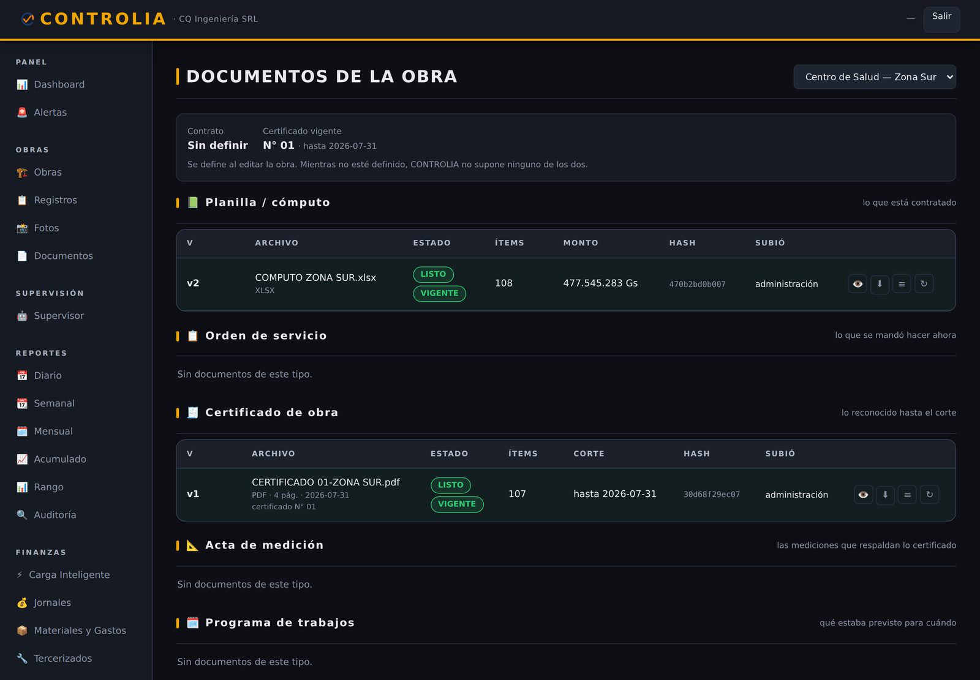The width and height of the screenshot is (980, 680).
Task: Preview COMPUTO ZONA SUR.xlsx with eye icon
Action: 858,284
